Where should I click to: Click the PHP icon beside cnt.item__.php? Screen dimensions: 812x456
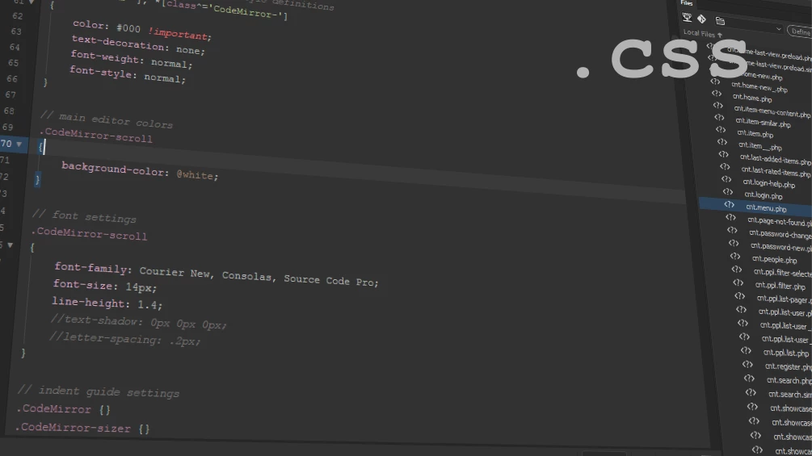point(722,142)
